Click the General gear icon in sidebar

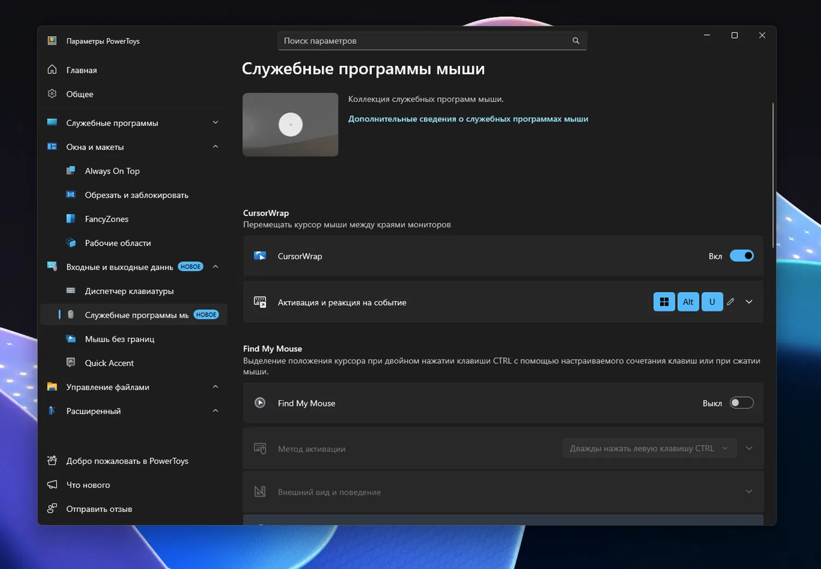(52, 94)
